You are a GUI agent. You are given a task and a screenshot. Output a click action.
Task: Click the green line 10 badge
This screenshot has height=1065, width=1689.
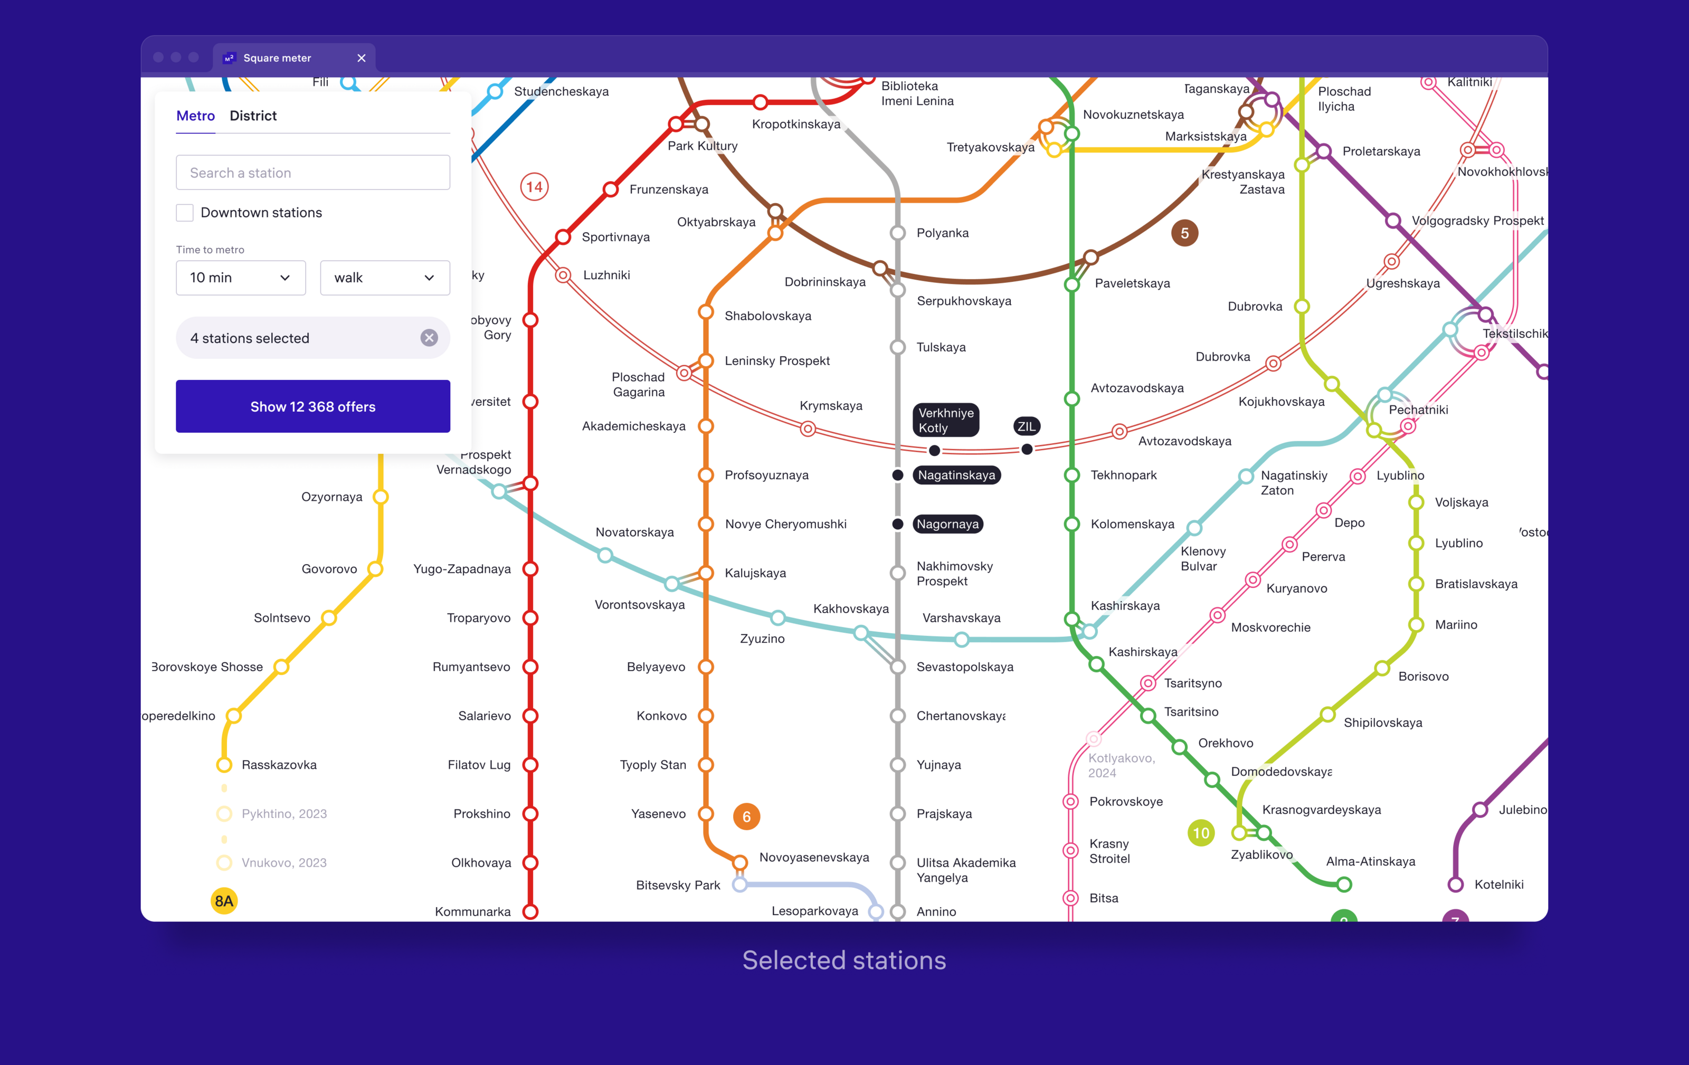[x=1201, y=833]
